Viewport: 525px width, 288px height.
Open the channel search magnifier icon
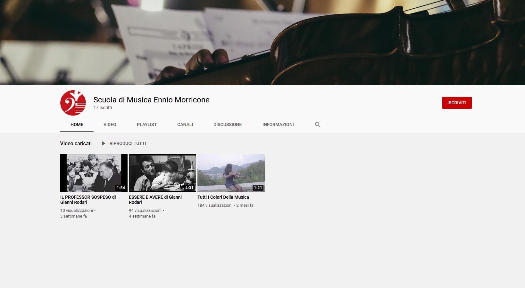(x=318, y=125)
